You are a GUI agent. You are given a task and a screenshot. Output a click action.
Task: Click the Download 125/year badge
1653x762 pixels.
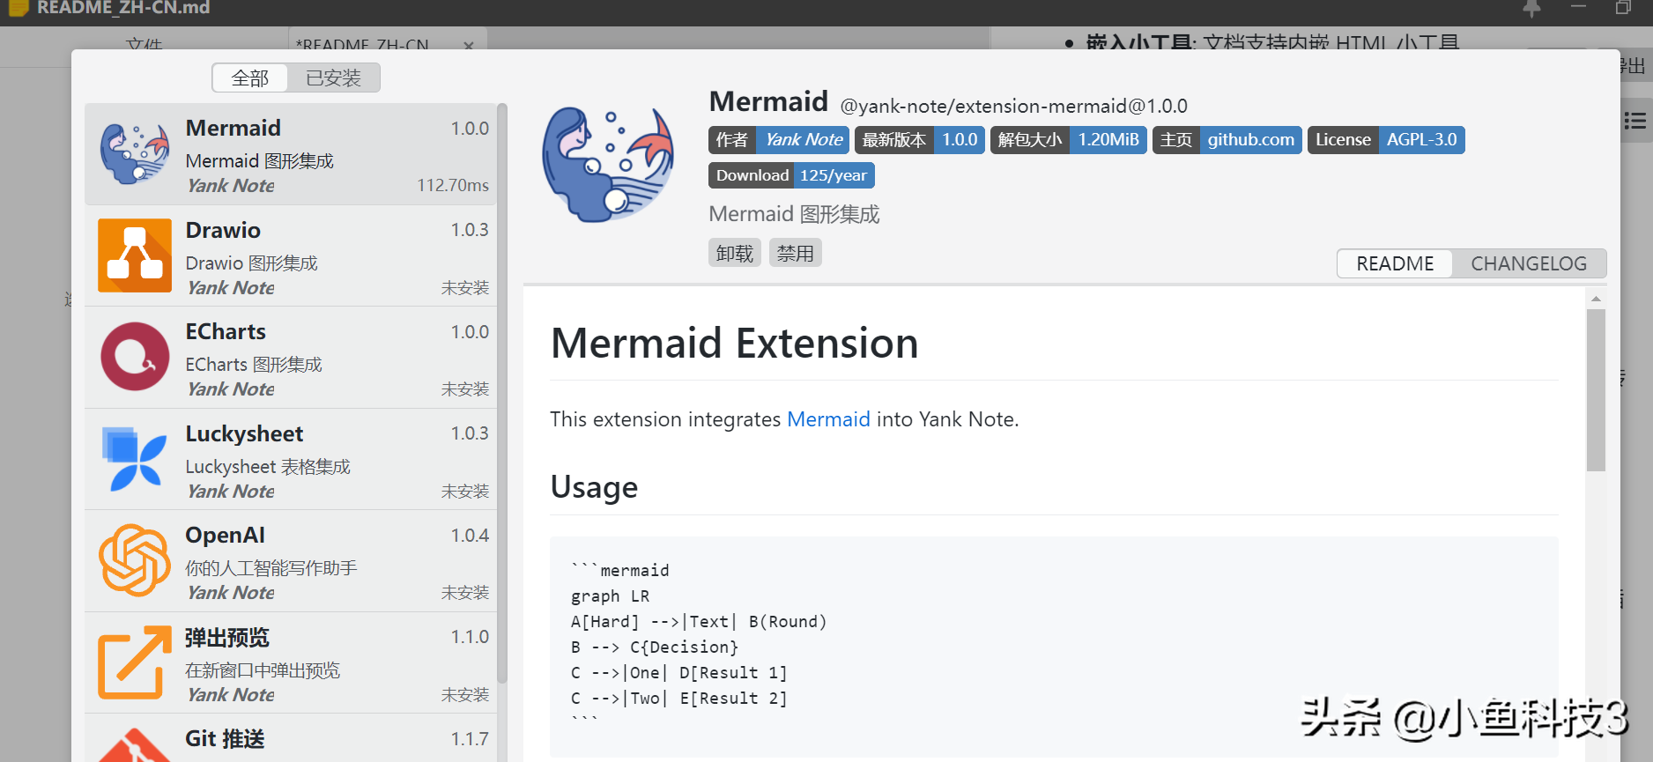791,175
